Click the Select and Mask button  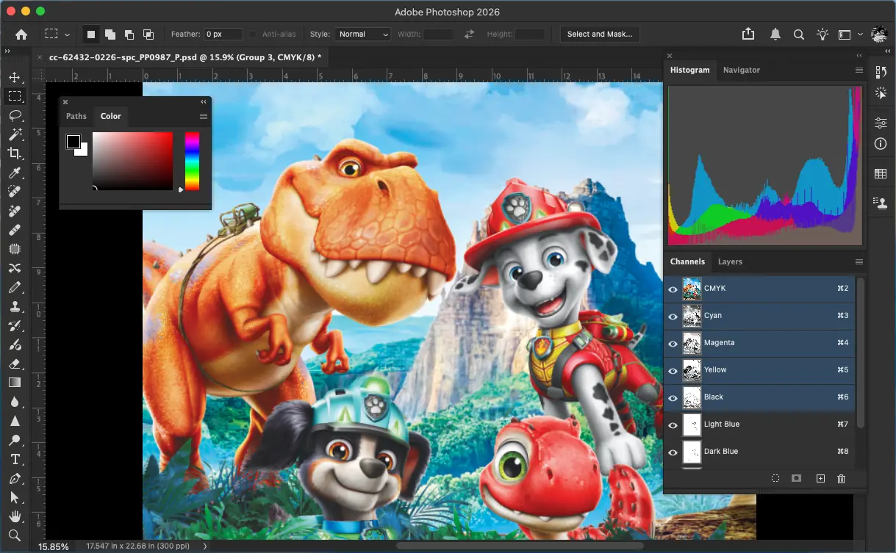[x=600, y=34]
